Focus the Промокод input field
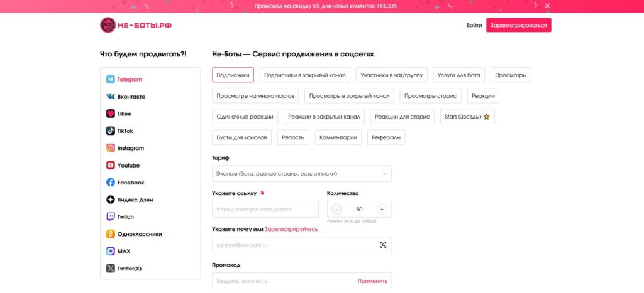The width and height of the screenshot is (644, 293). (x=302, y=281)
